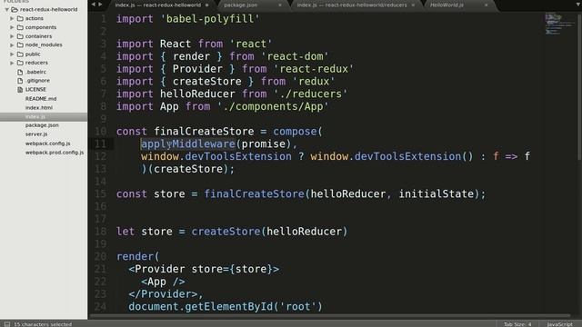Click the '15 characters selected' status text

pos(43,324)
